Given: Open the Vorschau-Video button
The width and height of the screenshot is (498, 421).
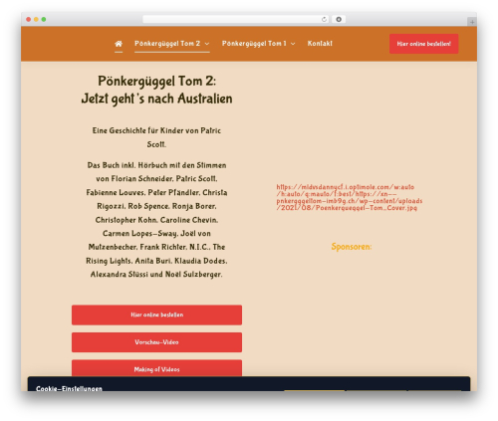Looking at the screenshot, I should [156, 342].
